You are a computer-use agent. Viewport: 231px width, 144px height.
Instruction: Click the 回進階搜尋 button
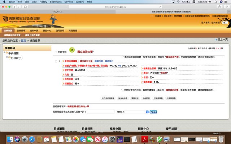click(x=171, y=98)
